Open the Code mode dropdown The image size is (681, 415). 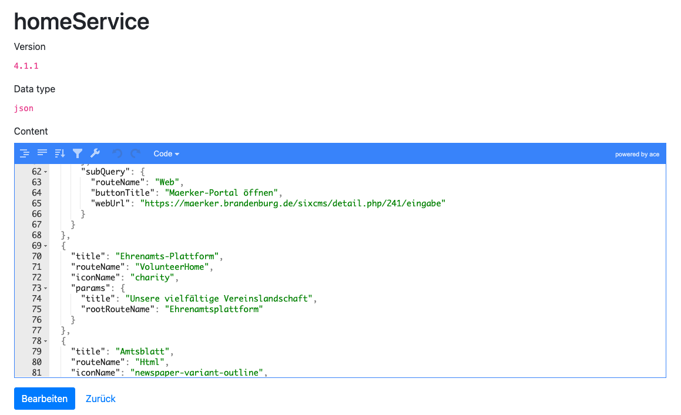pos(166,153)
